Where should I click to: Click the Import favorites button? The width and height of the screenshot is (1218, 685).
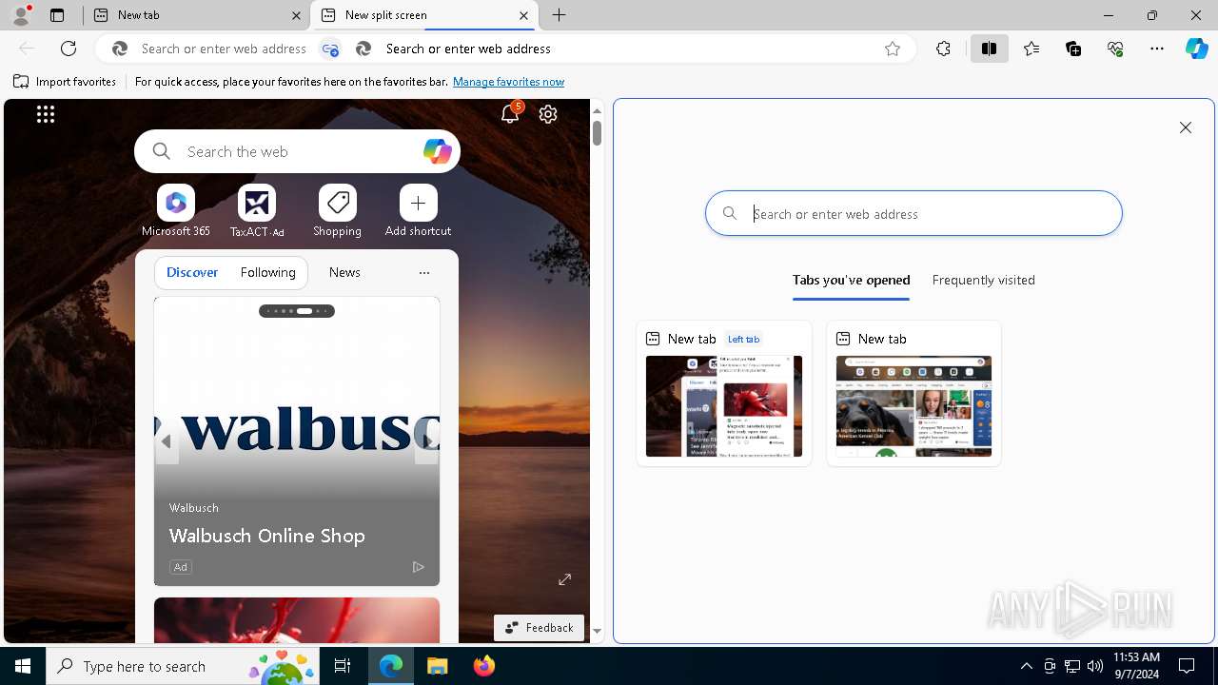(65, 82)
